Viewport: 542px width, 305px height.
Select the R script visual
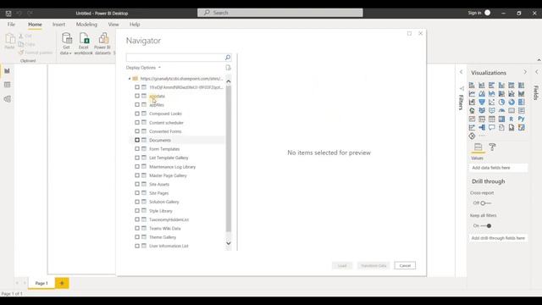(x=512, y=119)
